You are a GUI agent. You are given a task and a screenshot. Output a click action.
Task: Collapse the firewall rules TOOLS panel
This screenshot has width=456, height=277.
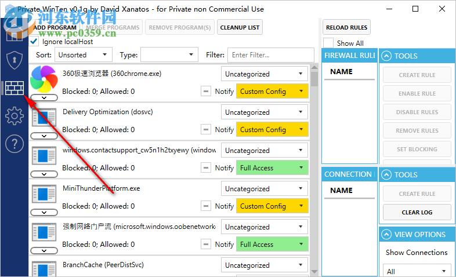point(386,56)
